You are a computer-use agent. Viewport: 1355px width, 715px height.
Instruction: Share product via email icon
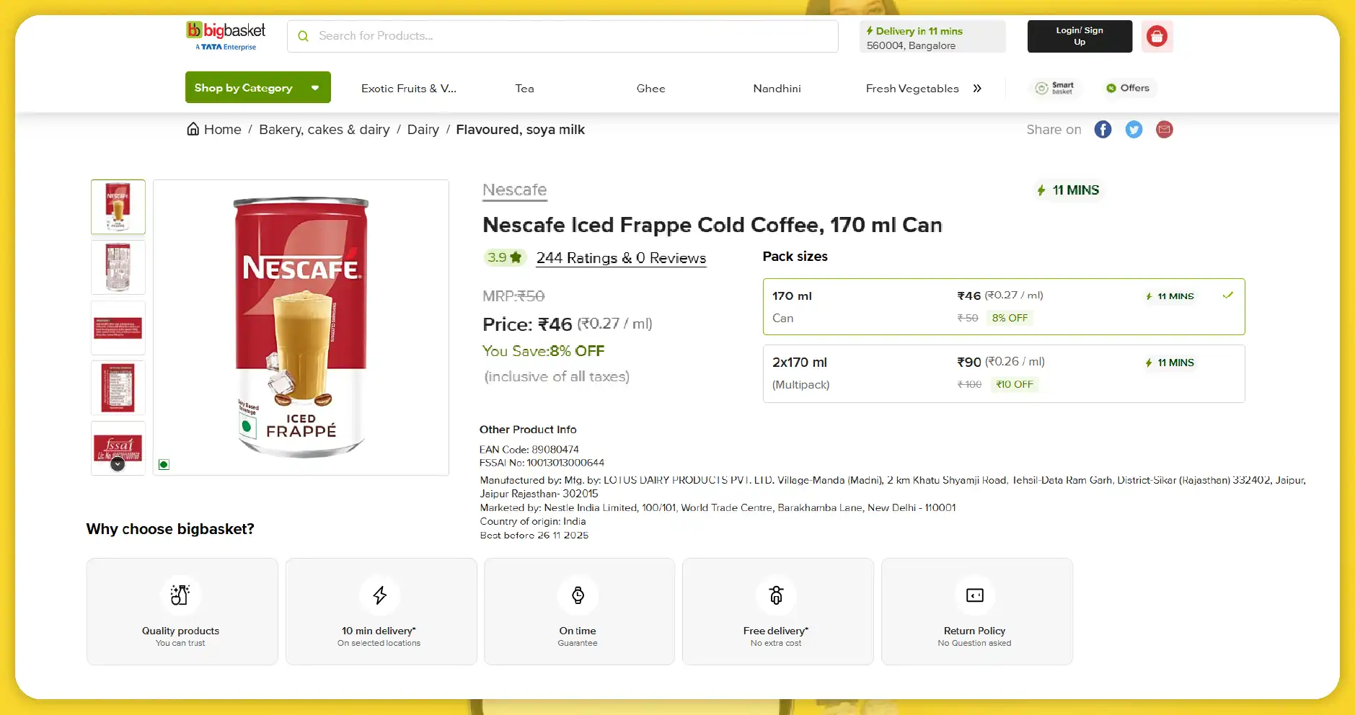1164,130
